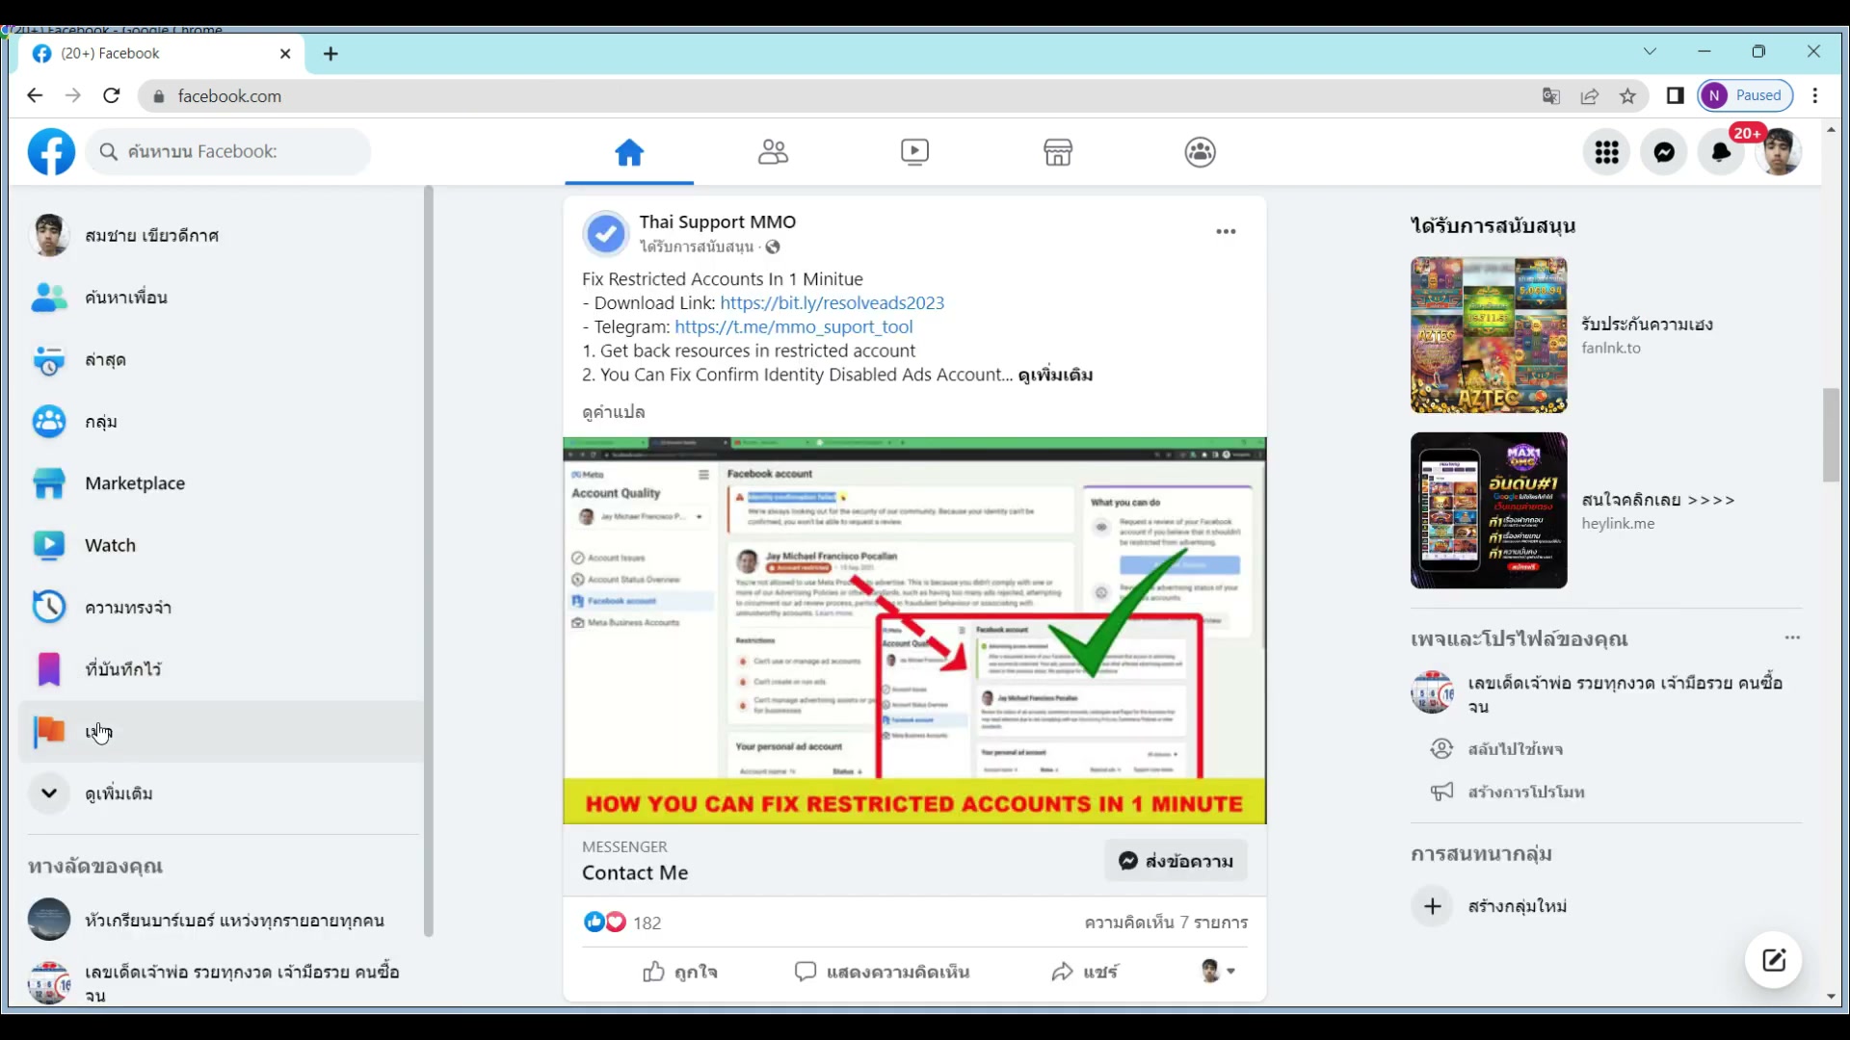Screen dimensions: 1850x1040
Task: Open the Messenger icon in top bar
Action: click(1664, 152)
